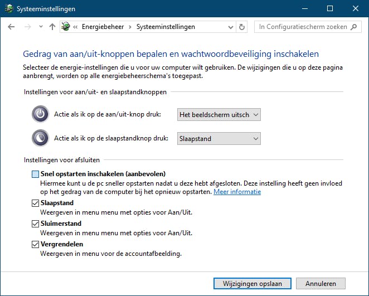Open the slaapstandknop action dropdown
The width and height of the screenshot is (369, 296).
coord(219,138)
